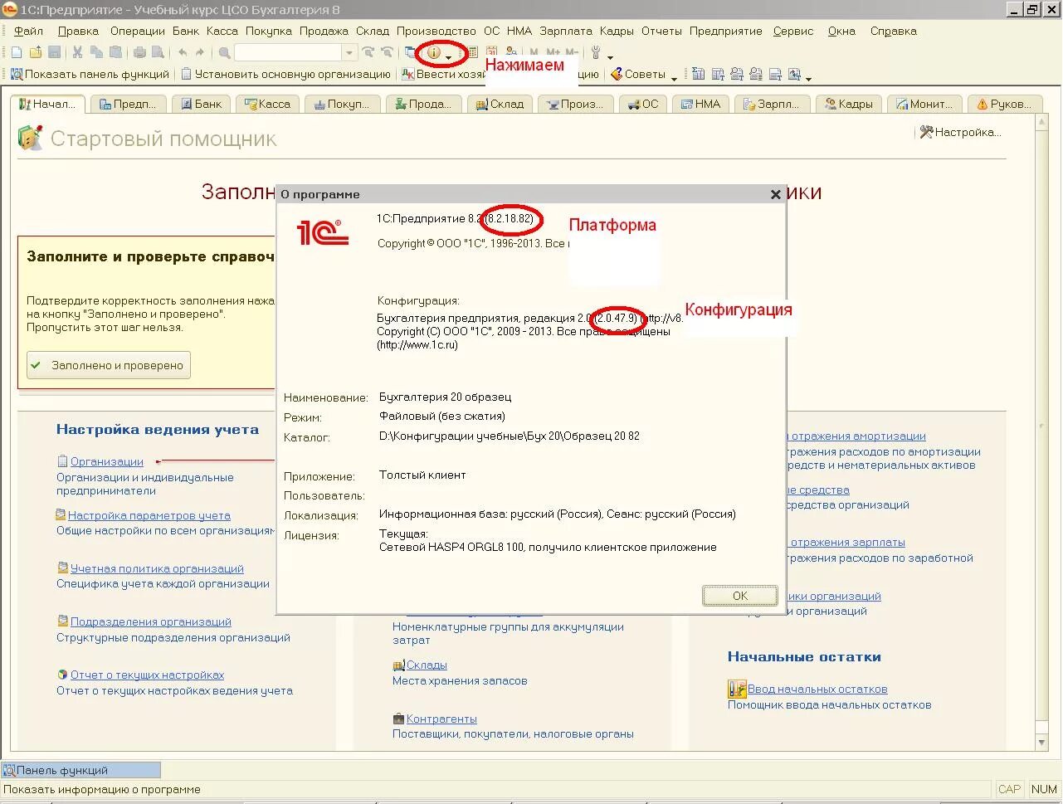
Task: Open the Справка menu
Action: coord(893,31)
